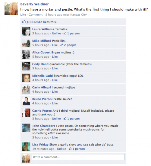
Task: Unlike Laura Williams' Tamales comment
Action: coord(56,33)
